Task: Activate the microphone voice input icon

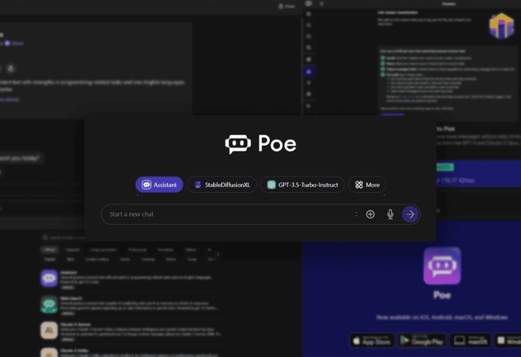Action: [x=390, y=214]
